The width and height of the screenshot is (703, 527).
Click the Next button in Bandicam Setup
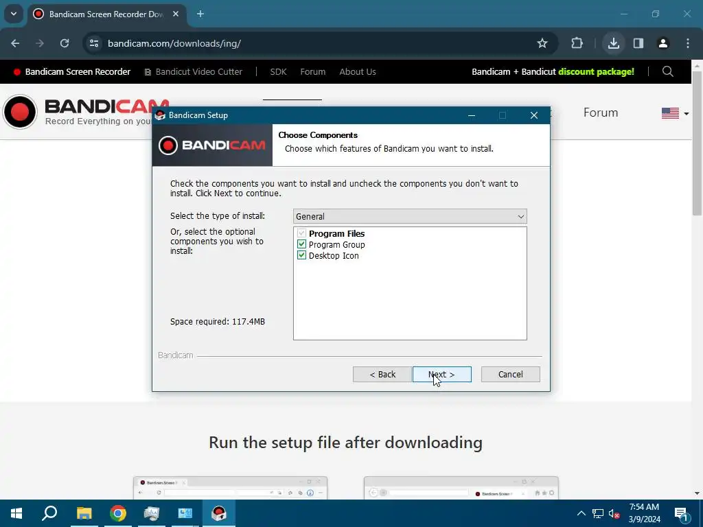pyautogui.click(x=441, y=374)
